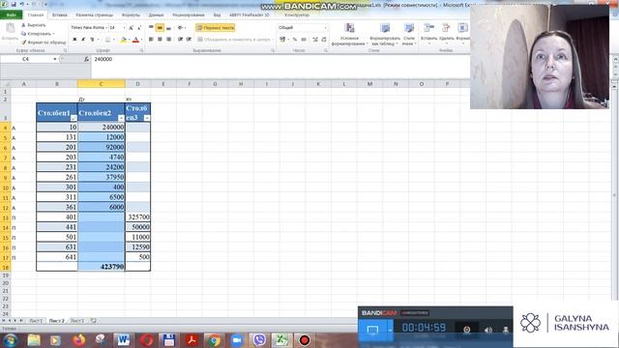Toggle align text left
The height and width of the screenshot is (348, 619).
coord(151,40)
